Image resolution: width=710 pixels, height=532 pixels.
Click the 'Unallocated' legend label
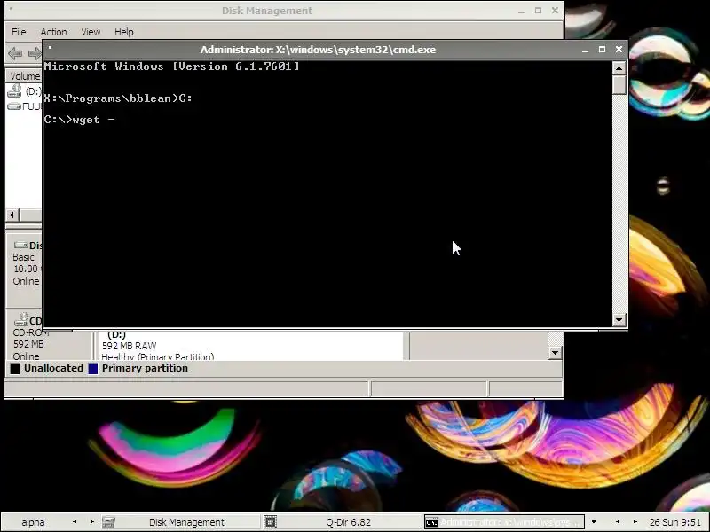coord(53,368)
